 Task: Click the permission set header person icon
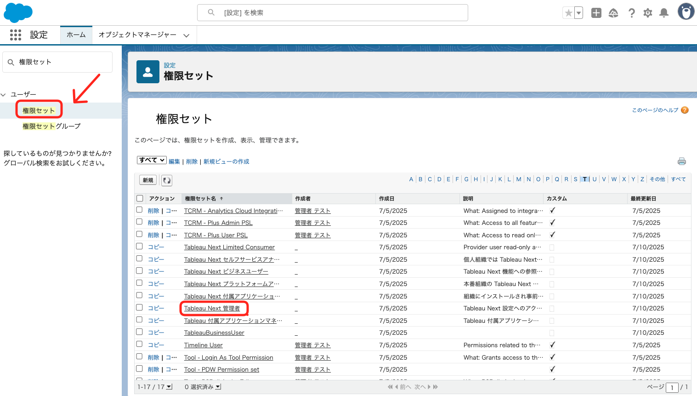click(148, 72)
